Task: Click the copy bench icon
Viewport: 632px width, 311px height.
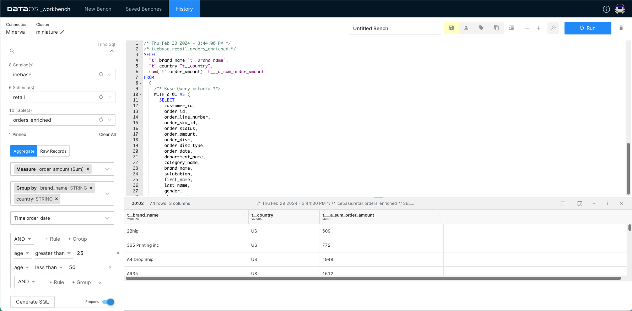Action: click(x=496, y=28)
